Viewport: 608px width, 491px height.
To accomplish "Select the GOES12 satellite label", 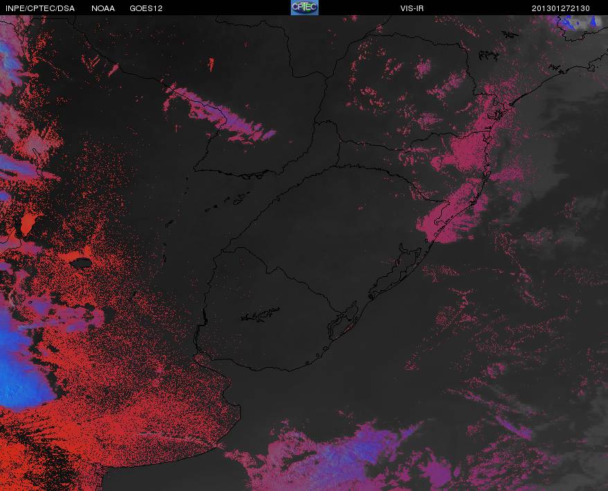I will (x=146, y=8).
